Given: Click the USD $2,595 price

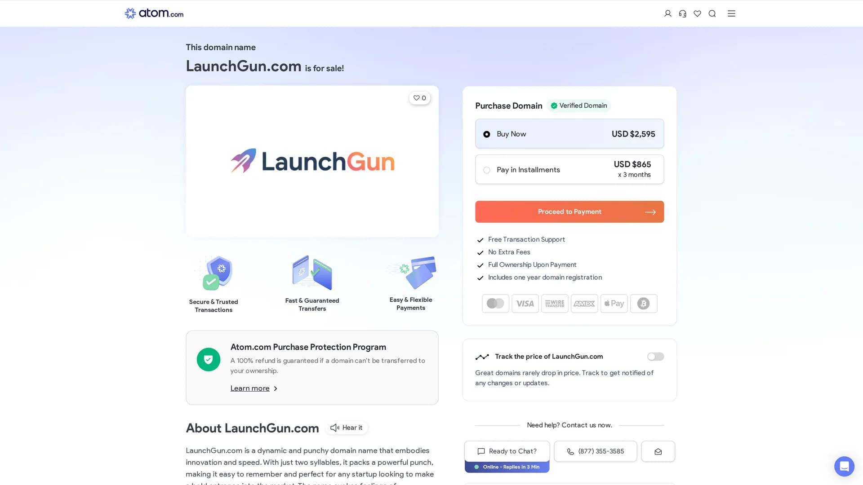Looking at the screenshot, I should coord(633,134).
